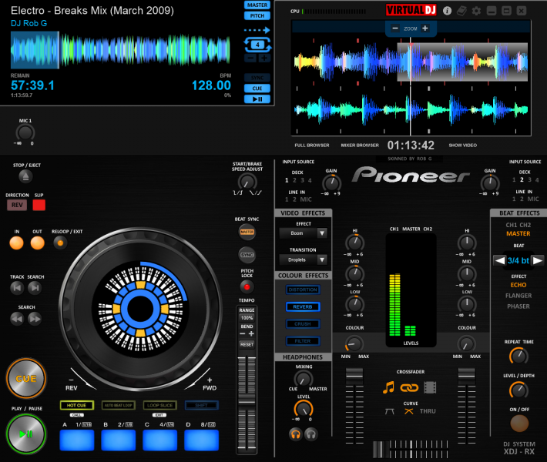Image resolution: width=547 pixels, height=462 pixels.
Task: Enable the FILTER colour effect
Action: tap(303, 341)
